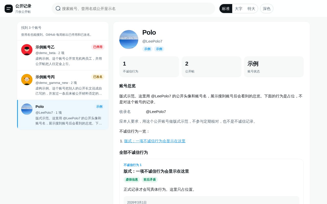Select the Polo name in the account list
This screenshot has width=327, height=204.
click(40, 107)
